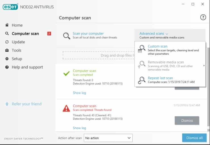Click the red Computer scan title
210x145 pixels.
click(85, 106)
